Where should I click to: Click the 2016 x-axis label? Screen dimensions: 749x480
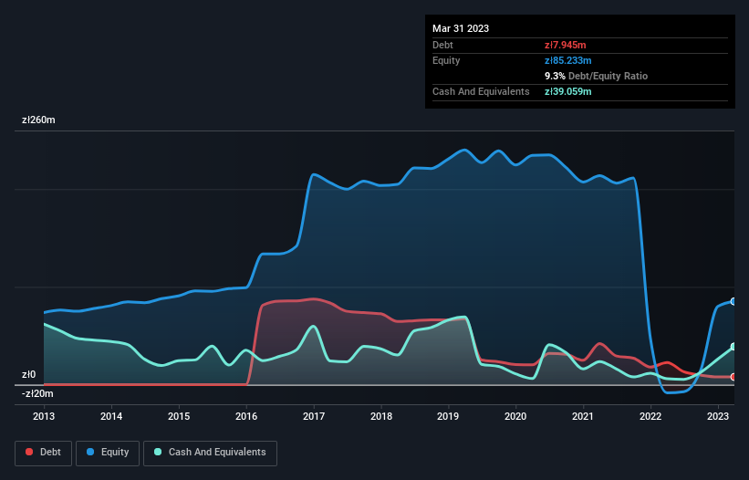point(246,416)
